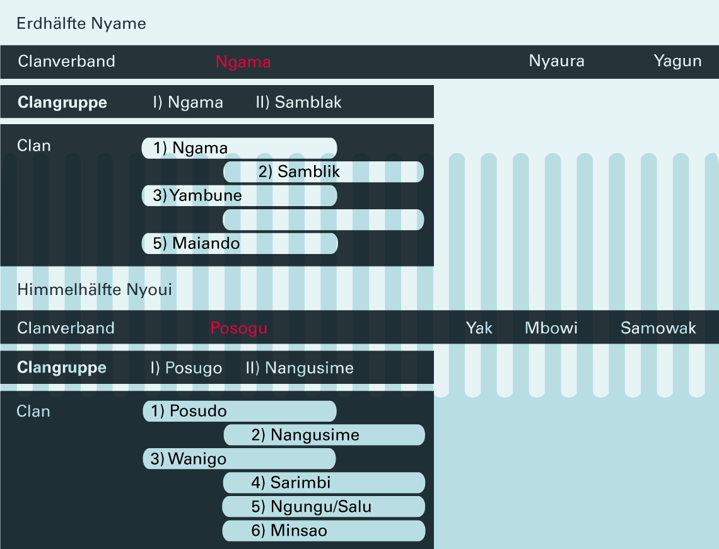
Task: Click clan group I) Ngama
Action: pyautogui.click(x=187, y=102)
